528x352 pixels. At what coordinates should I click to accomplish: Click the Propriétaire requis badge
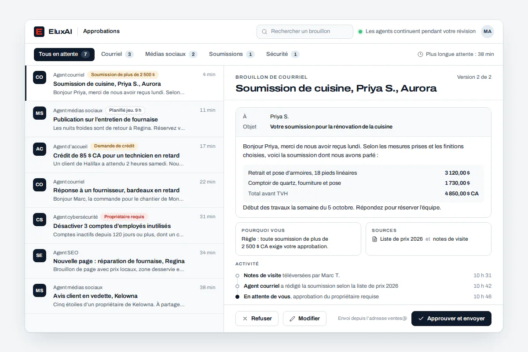(125, 217)
